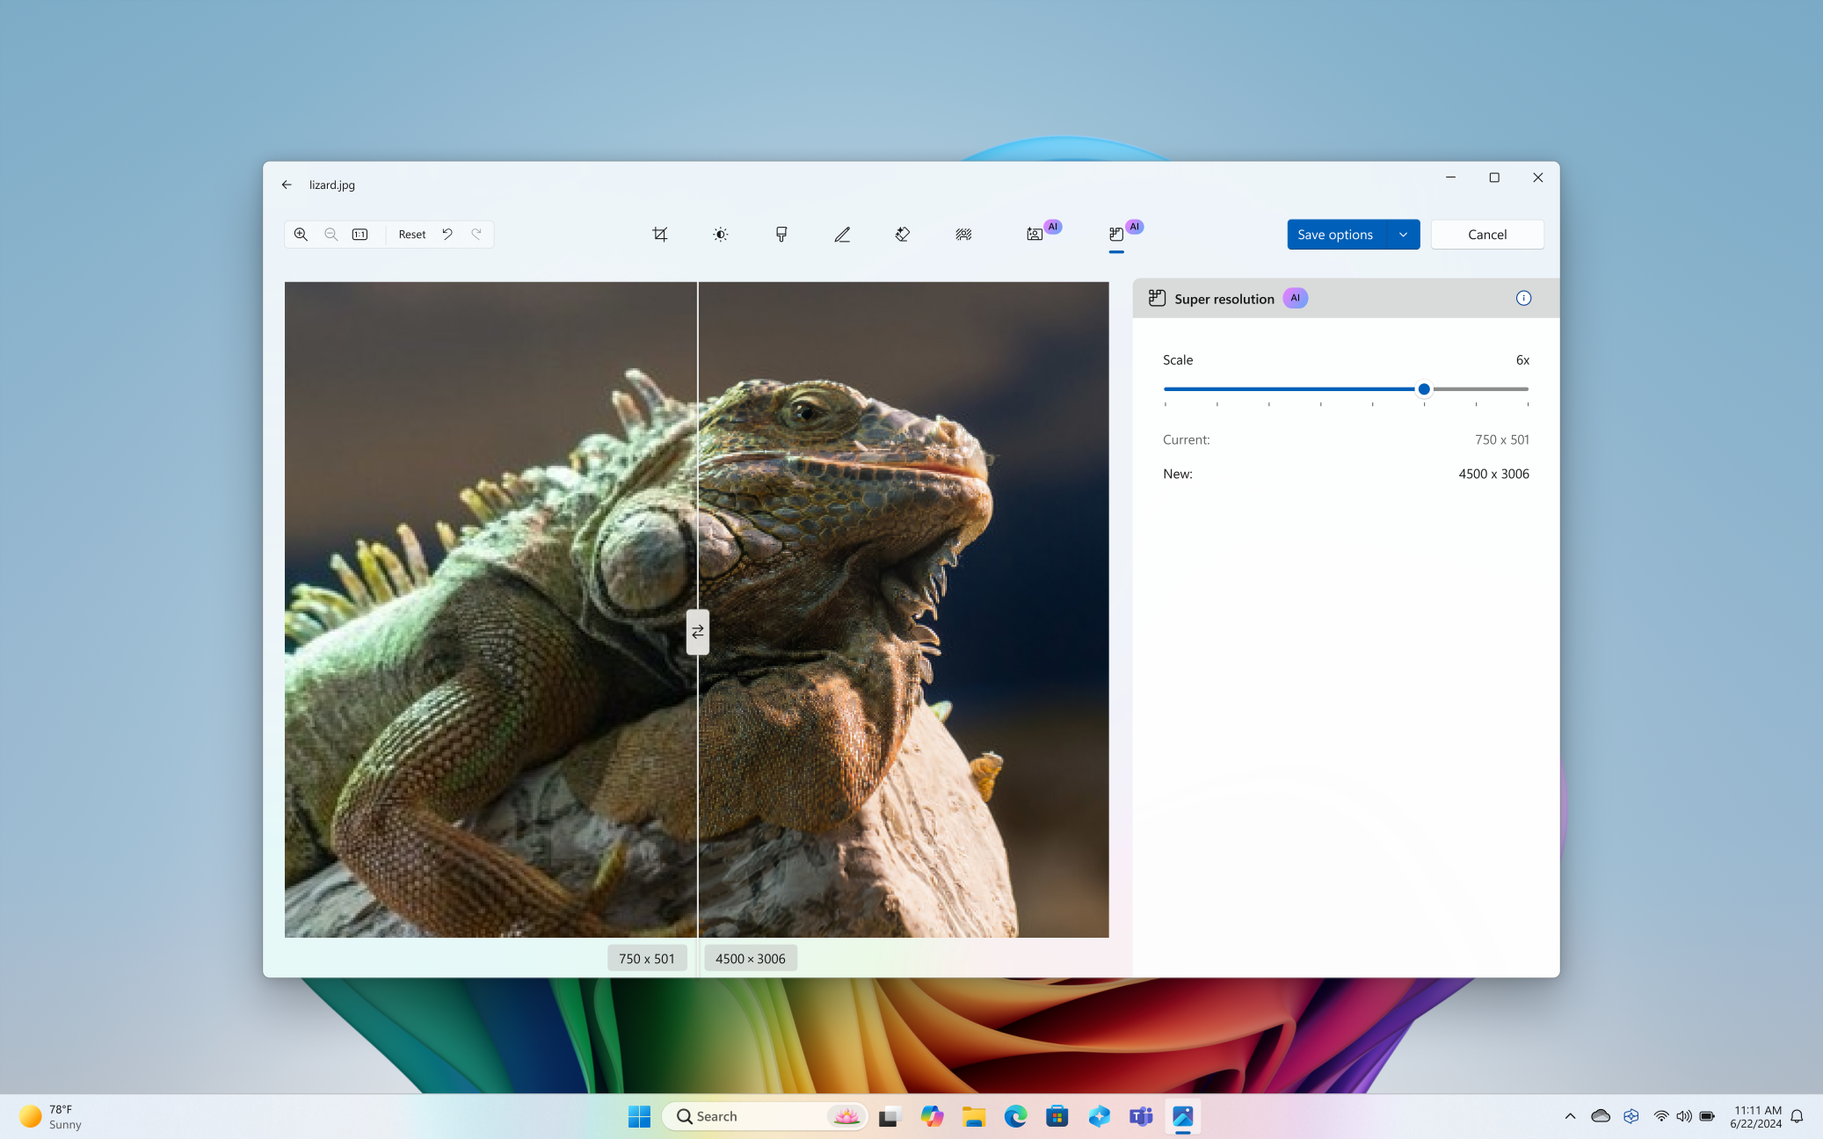Image resolution: width=1823 pixels, height=1139 pixels.
Task: Expand the Save options dropdown
Action: pos(1403,234)
